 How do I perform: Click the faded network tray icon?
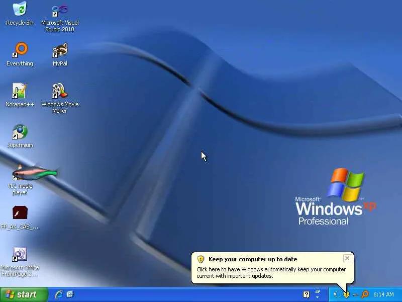click(x=336, y=294)
